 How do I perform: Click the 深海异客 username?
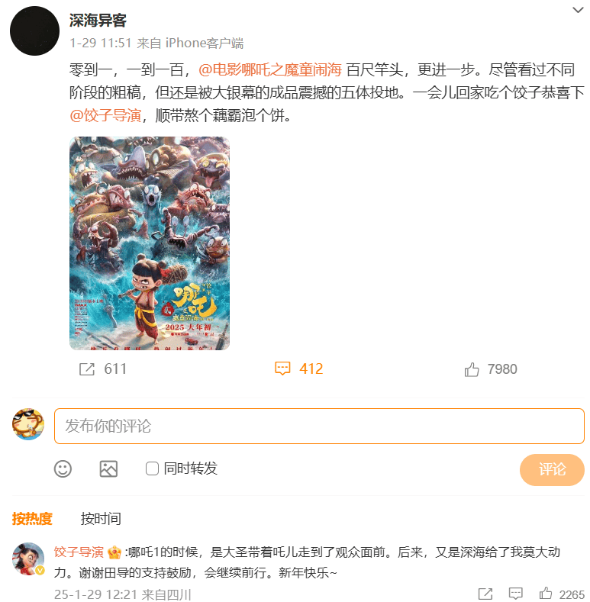98,21
